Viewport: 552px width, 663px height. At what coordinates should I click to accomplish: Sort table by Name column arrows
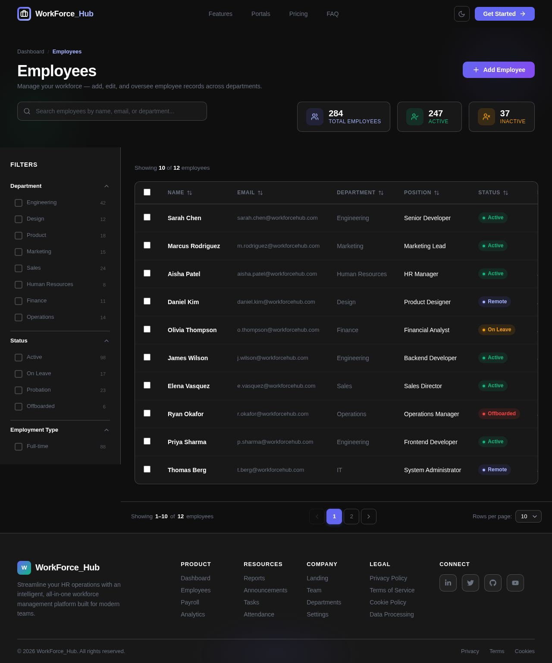click(190, 193)
